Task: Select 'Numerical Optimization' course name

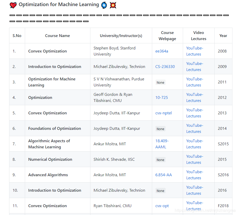Action: (50, 159)
